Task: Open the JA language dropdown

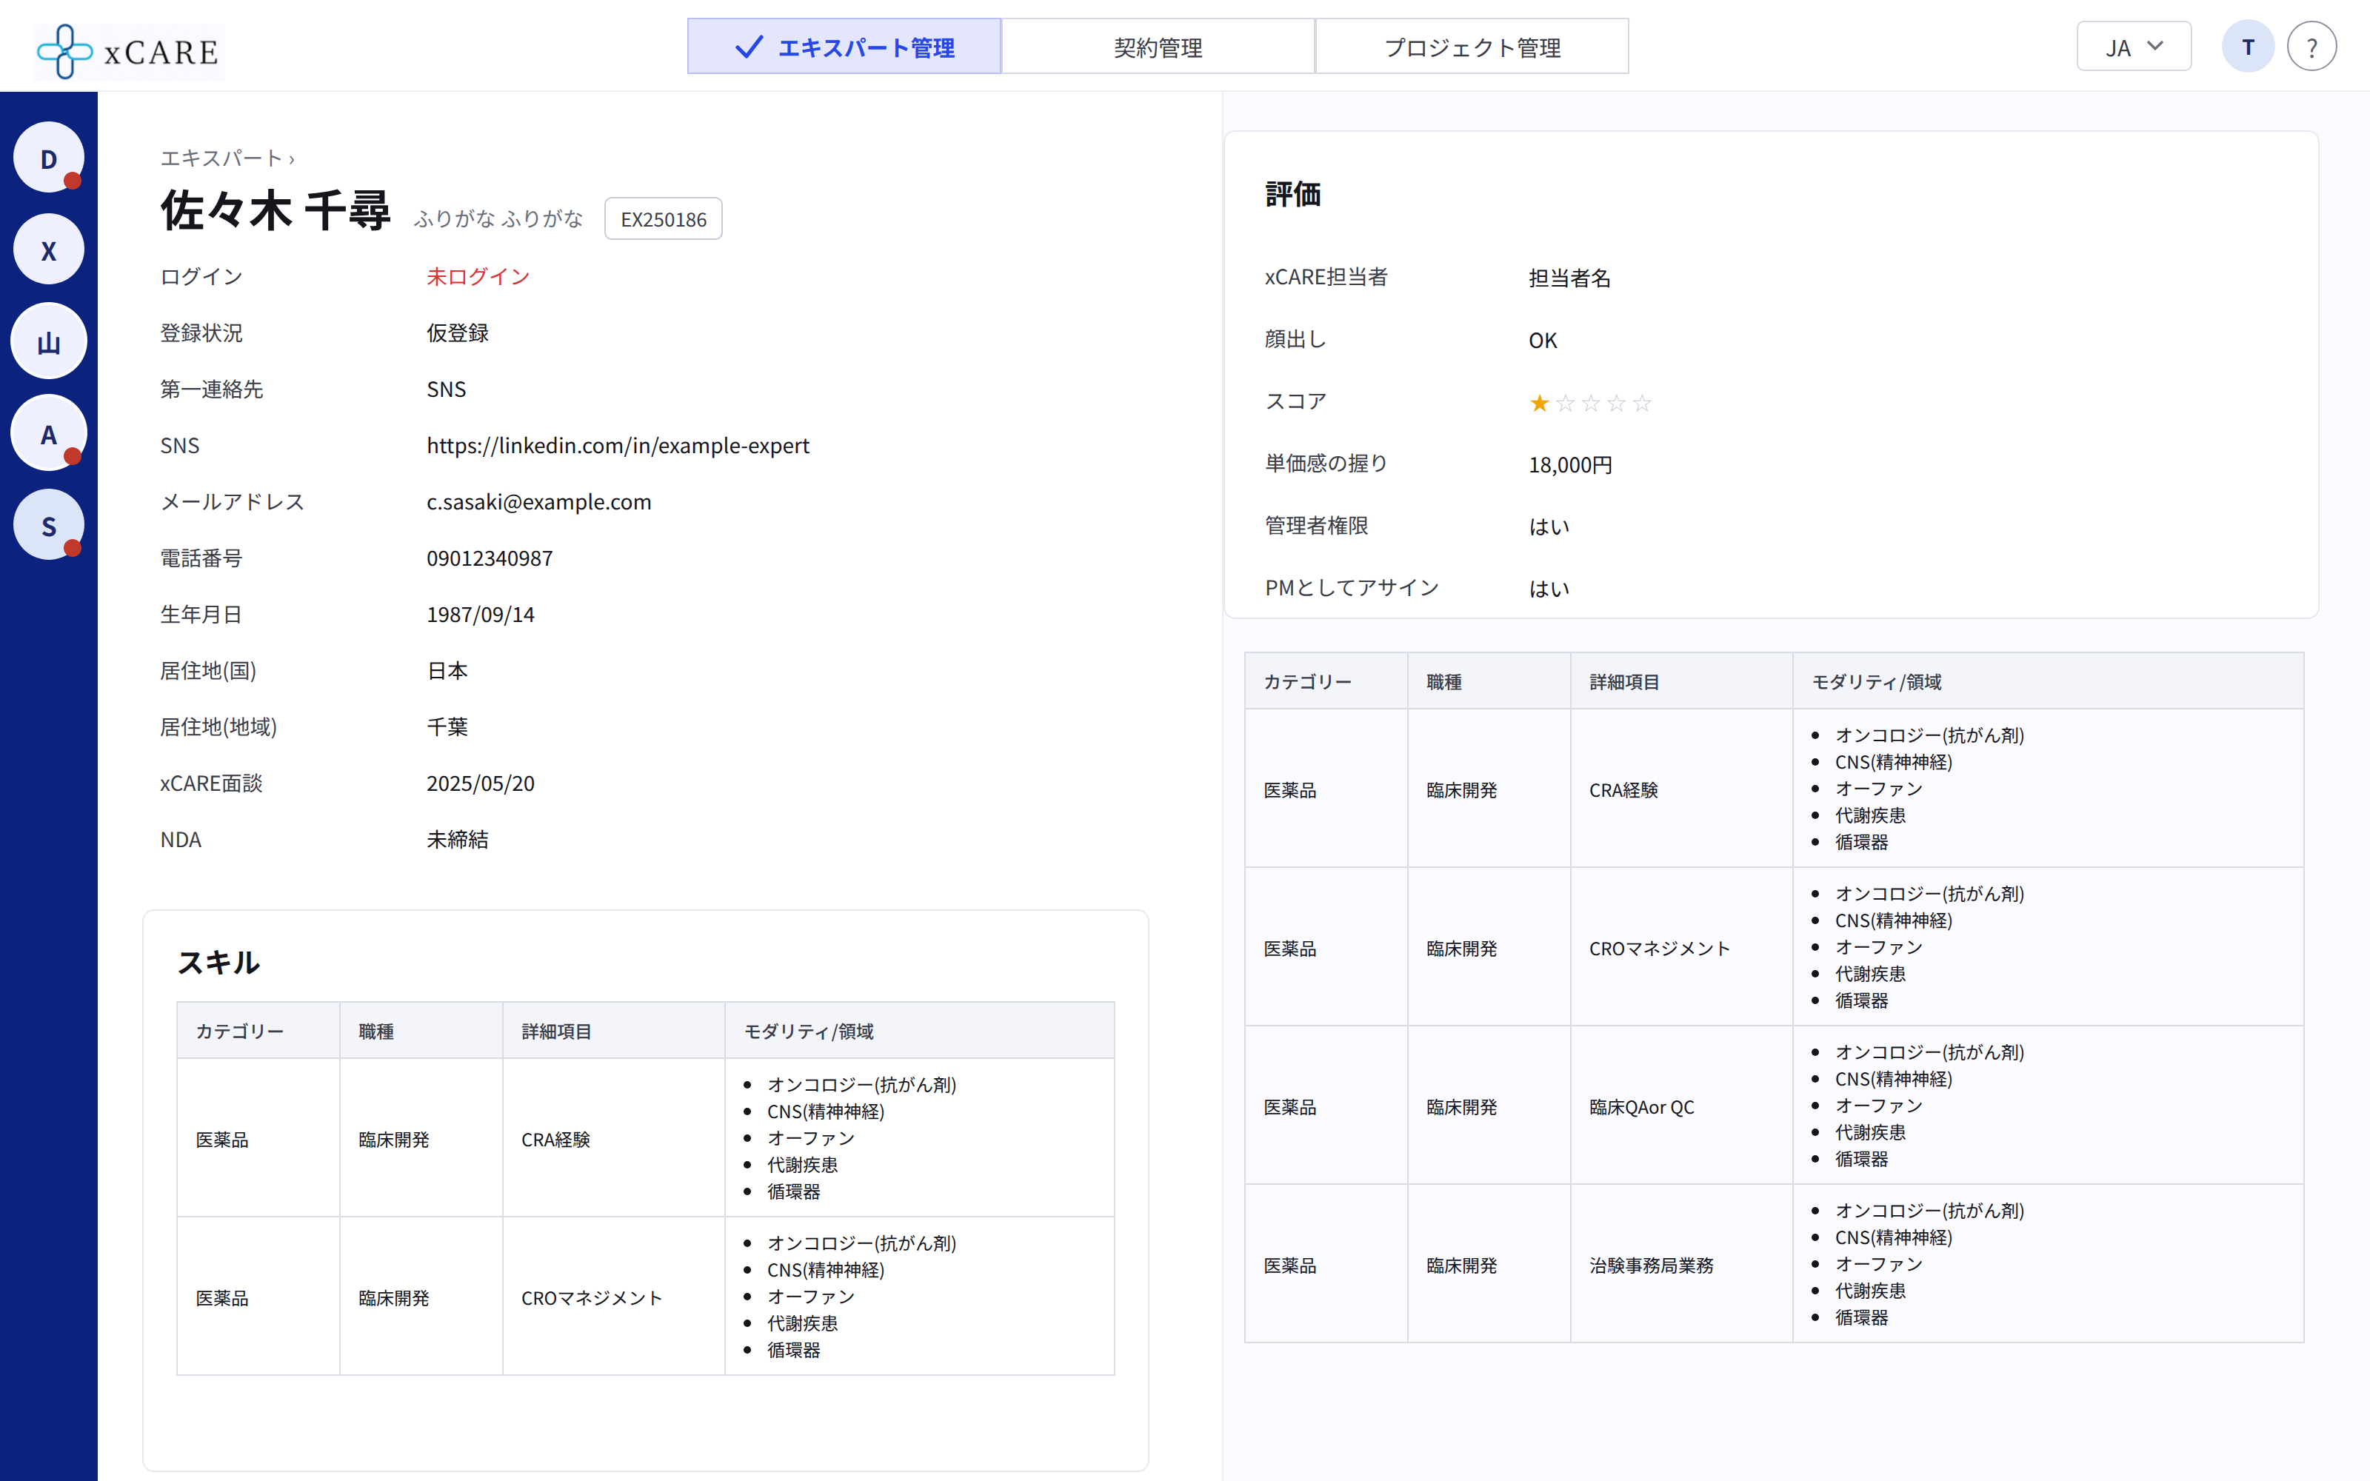Action: point(2134,47)
